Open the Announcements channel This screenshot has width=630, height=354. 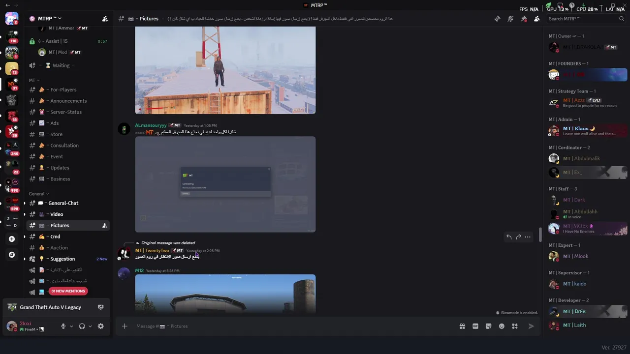point(68,101)
